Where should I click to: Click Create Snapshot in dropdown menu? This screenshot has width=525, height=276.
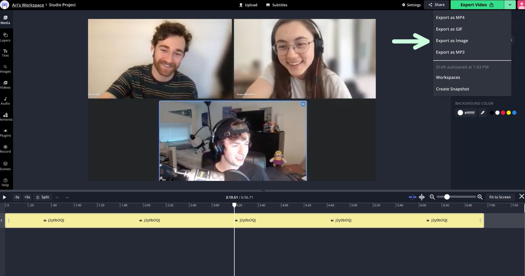(x=452, y=89)
